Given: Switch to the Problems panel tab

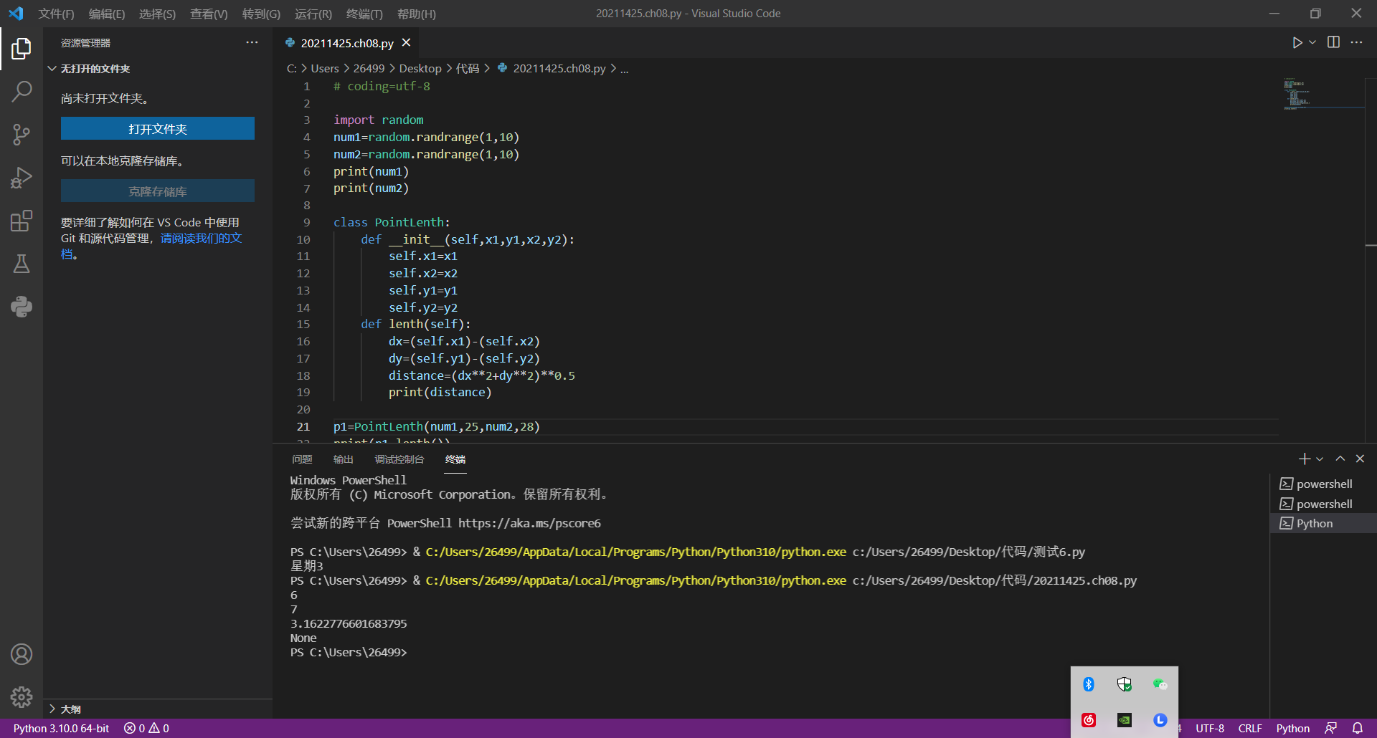Looking at the screenshot, I should [302, 459].
